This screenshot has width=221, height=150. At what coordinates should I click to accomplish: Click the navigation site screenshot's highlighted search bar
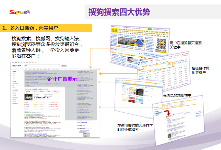point(155,67)
